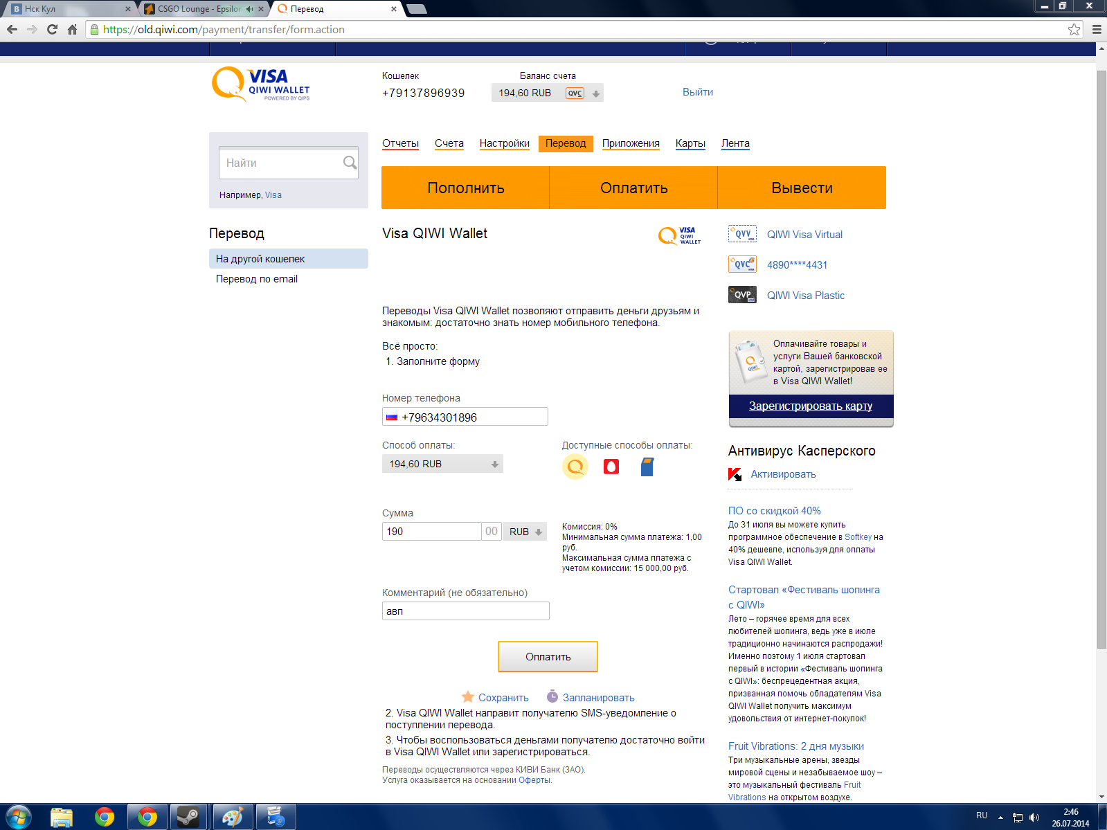
Task: Open the Chrome menu icon
Action: click(x=1097, y=29)
